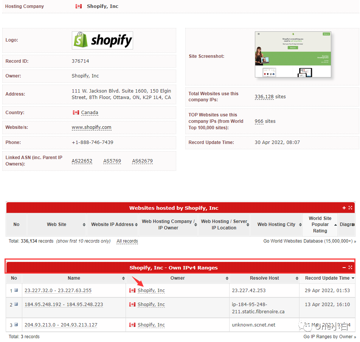This screenshot has width=360, height=342.
Task: Open the Shopify site screenshot thumbnail
Action: pyautogui.click(x=293, y=54)
